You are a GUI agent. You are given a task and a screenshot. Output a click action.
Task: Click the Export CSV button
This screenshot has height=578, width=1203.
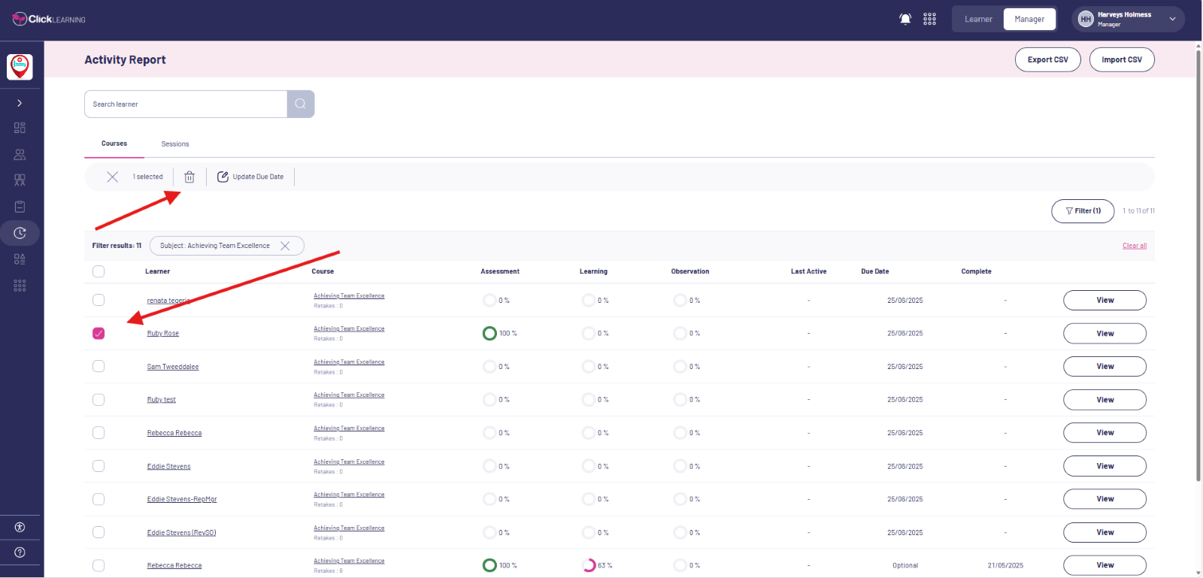coord(1047,59)
